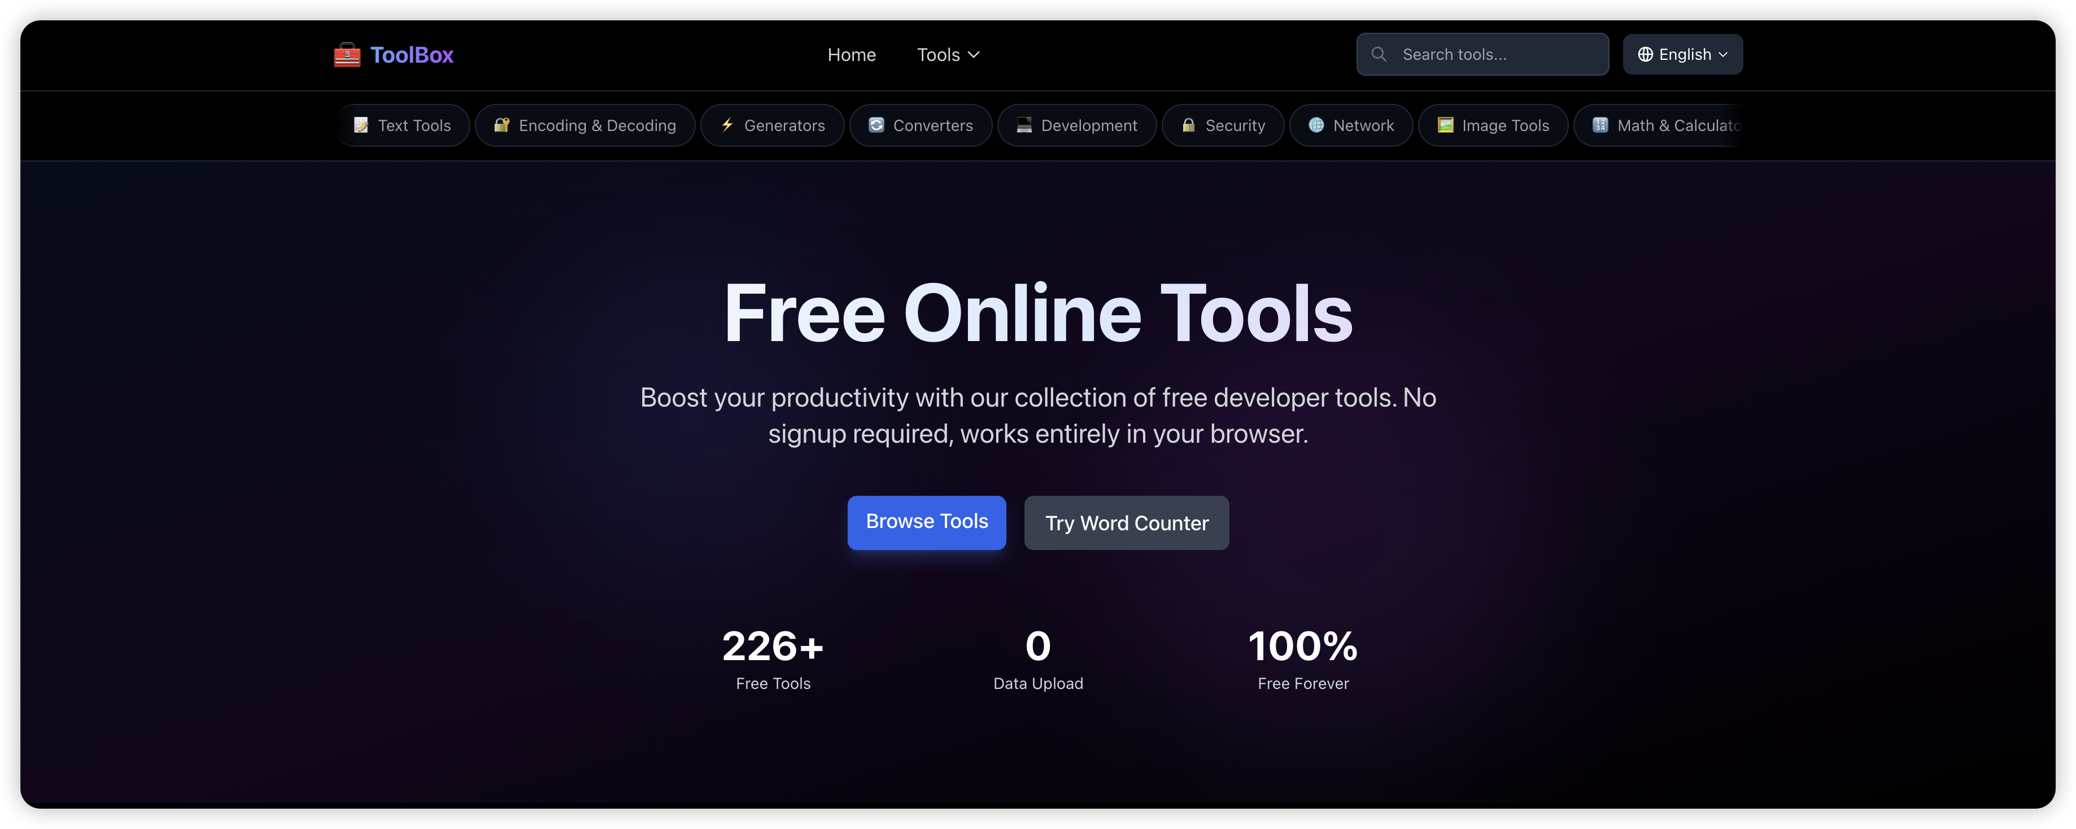
Task: Expand the English language selector
Action: tap(1683, 54)
